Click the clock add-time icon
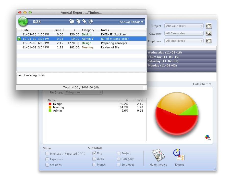The width and height of the screenshot is (232, 188). pos(72,22)
